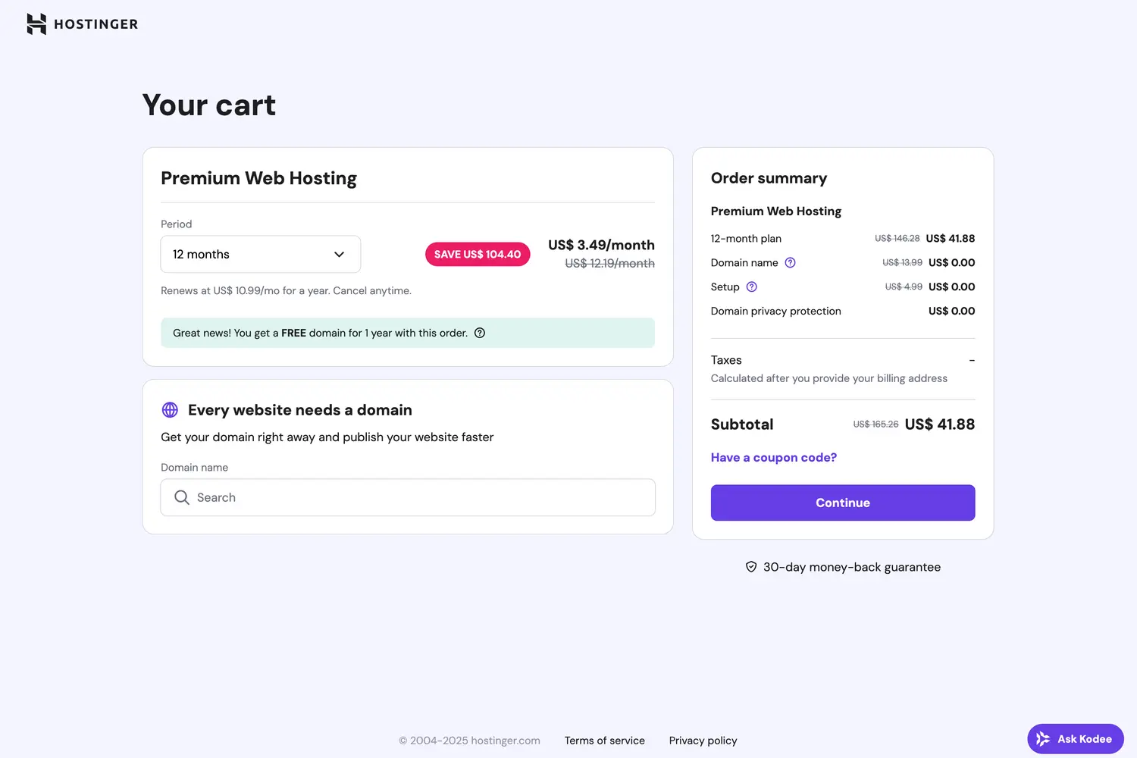Screen dimensions: 1137x758
Task: Click Have a coupon code link
Action: click(x=773, y=457)
